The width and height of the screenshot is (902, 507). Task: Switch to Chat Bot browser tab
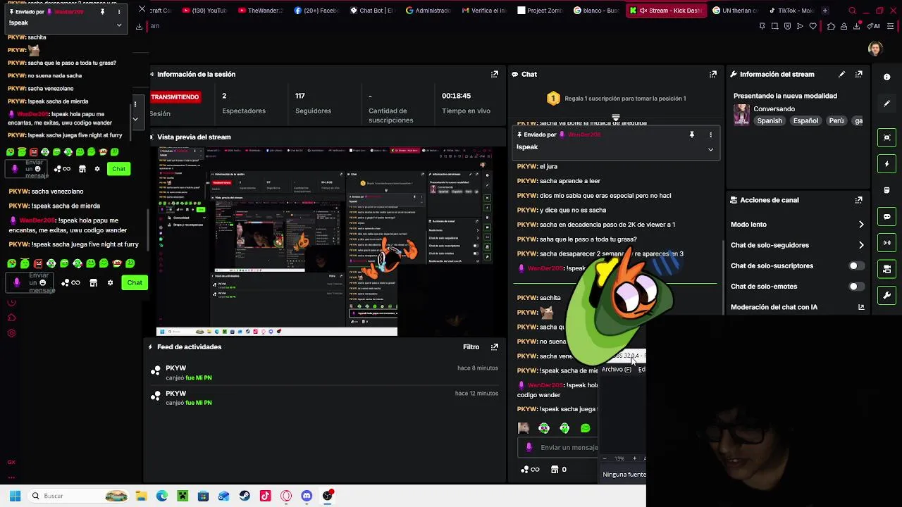pos(372,11)
